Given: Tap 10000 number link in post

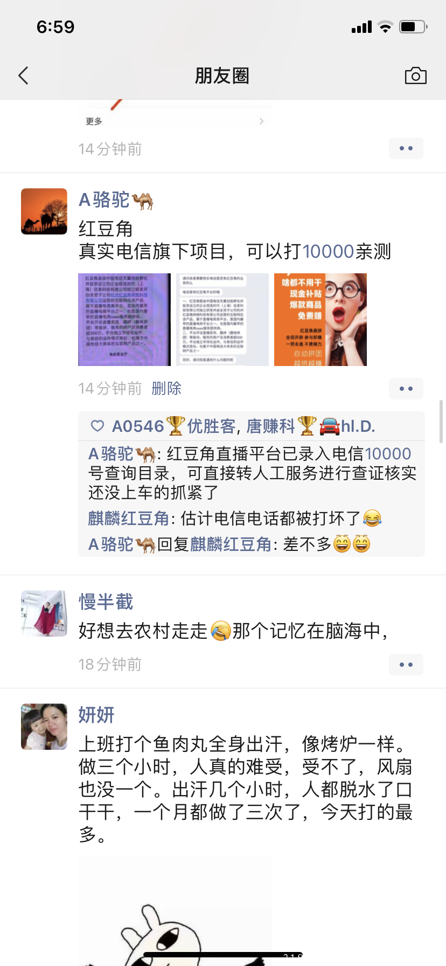Looking at the screenshot, I should (328, 252).
